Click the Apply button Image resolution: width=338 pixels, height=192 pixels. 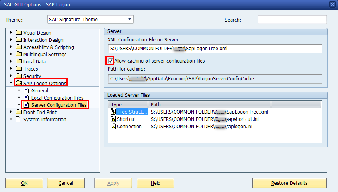click(x=113, y=183)
